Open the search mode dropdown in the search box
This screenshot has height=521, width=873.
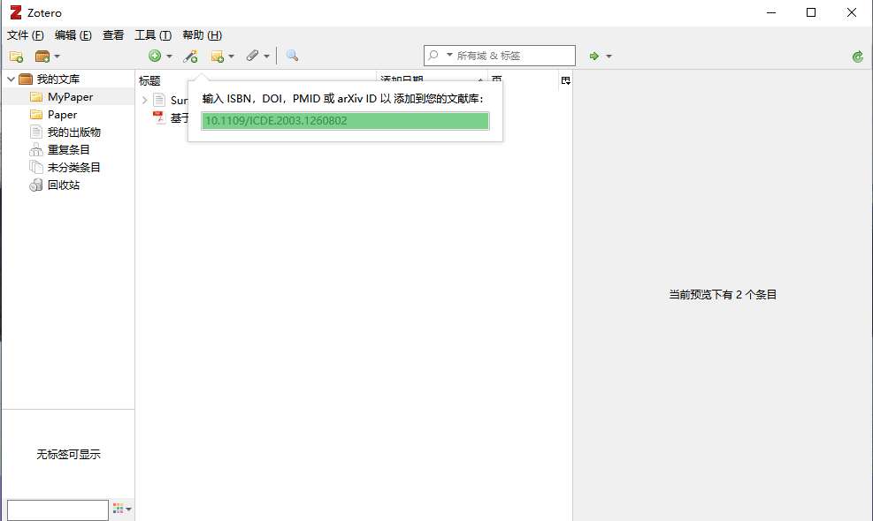[449, 55]
